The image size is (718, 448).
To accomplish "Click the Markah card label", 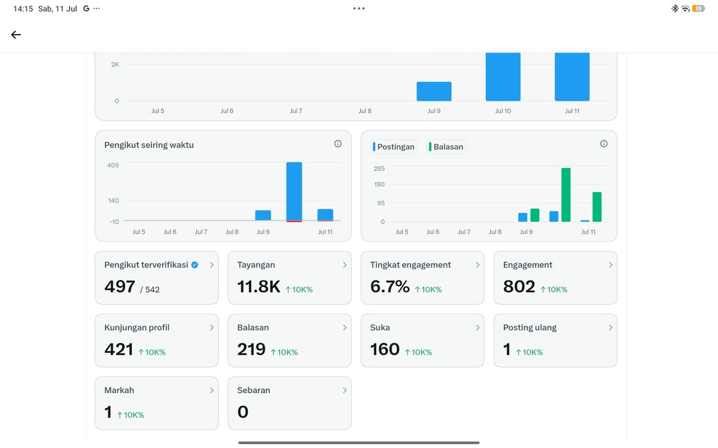I will (119, 390).
